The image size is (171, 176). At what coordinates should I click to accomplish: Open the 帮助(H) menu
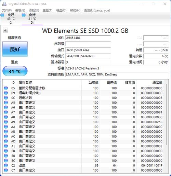click(75, 10)
